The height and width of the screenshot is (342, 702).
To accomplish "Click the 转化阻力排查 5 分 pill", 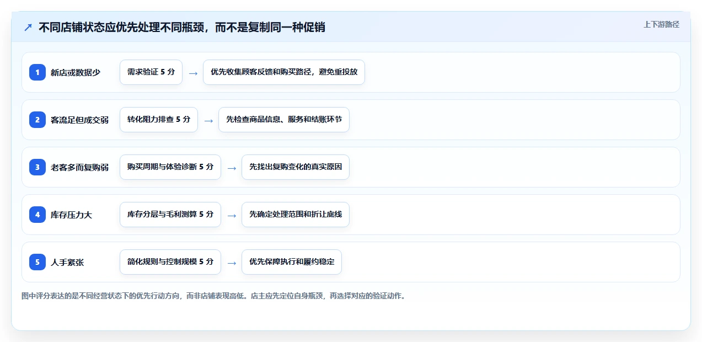I will (x=159, y=120).
